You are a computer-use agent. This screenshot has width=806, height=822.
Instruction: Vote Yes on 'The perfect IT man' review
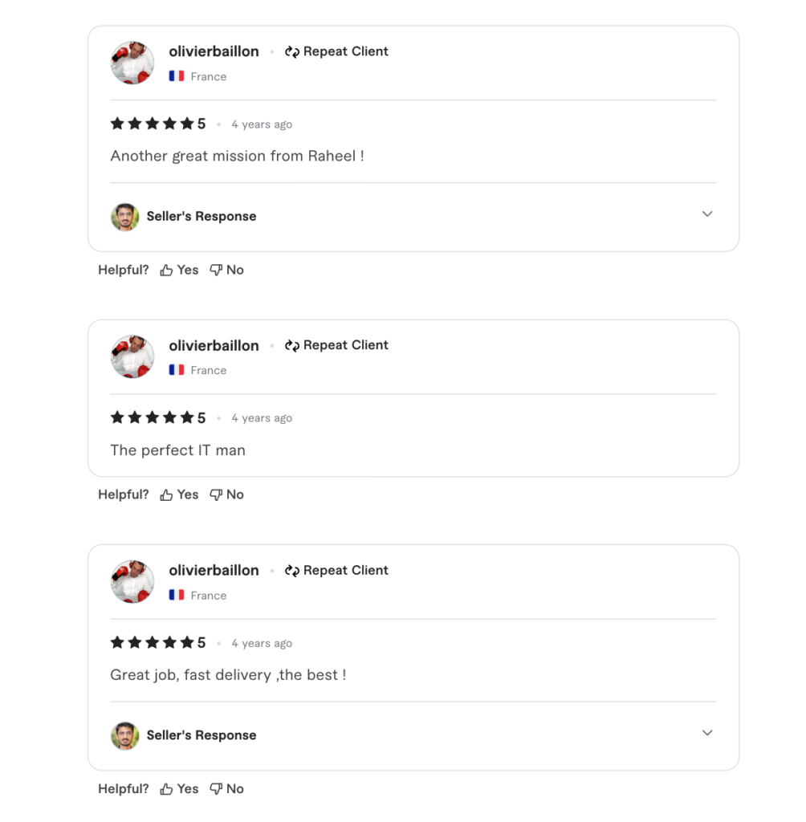click(x=179, y=495)
